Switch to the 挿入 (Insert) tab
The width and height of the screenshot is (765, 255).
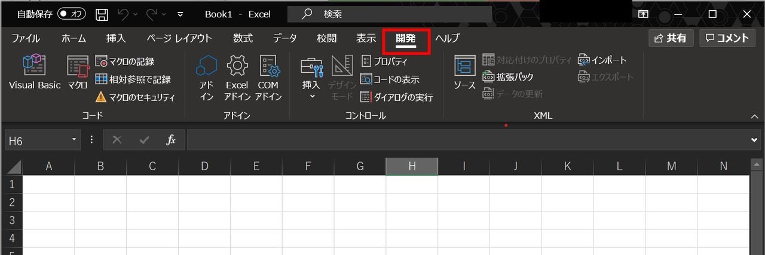tap(116, 38)
